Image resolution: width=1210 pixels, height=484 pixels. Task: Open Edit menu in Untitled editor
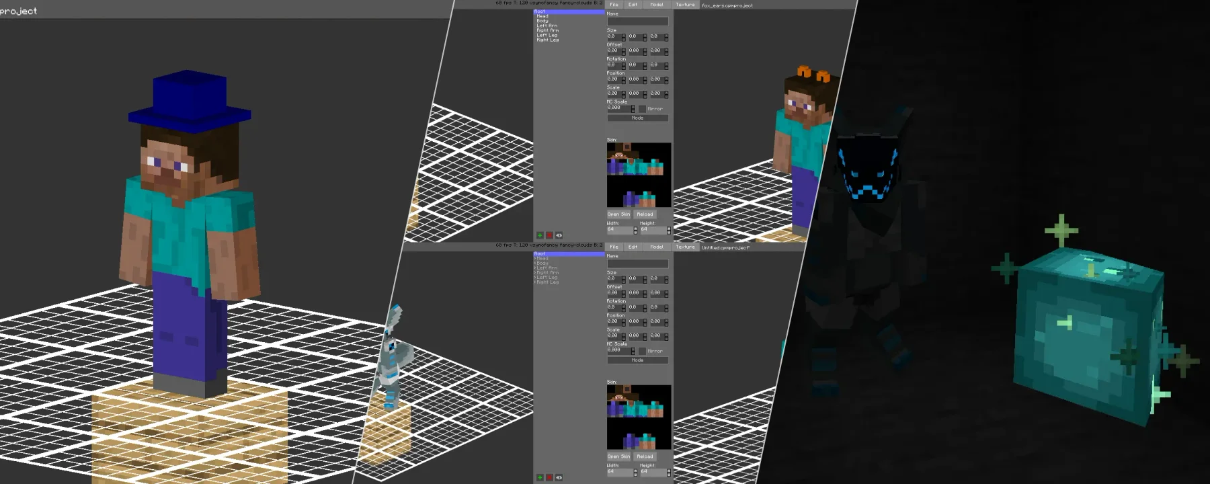(633, 247)
